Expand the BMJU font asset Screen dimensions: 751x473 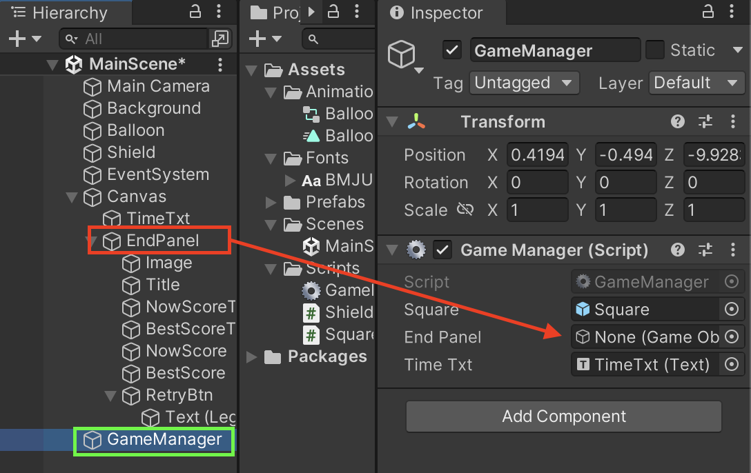click(290, 180)
